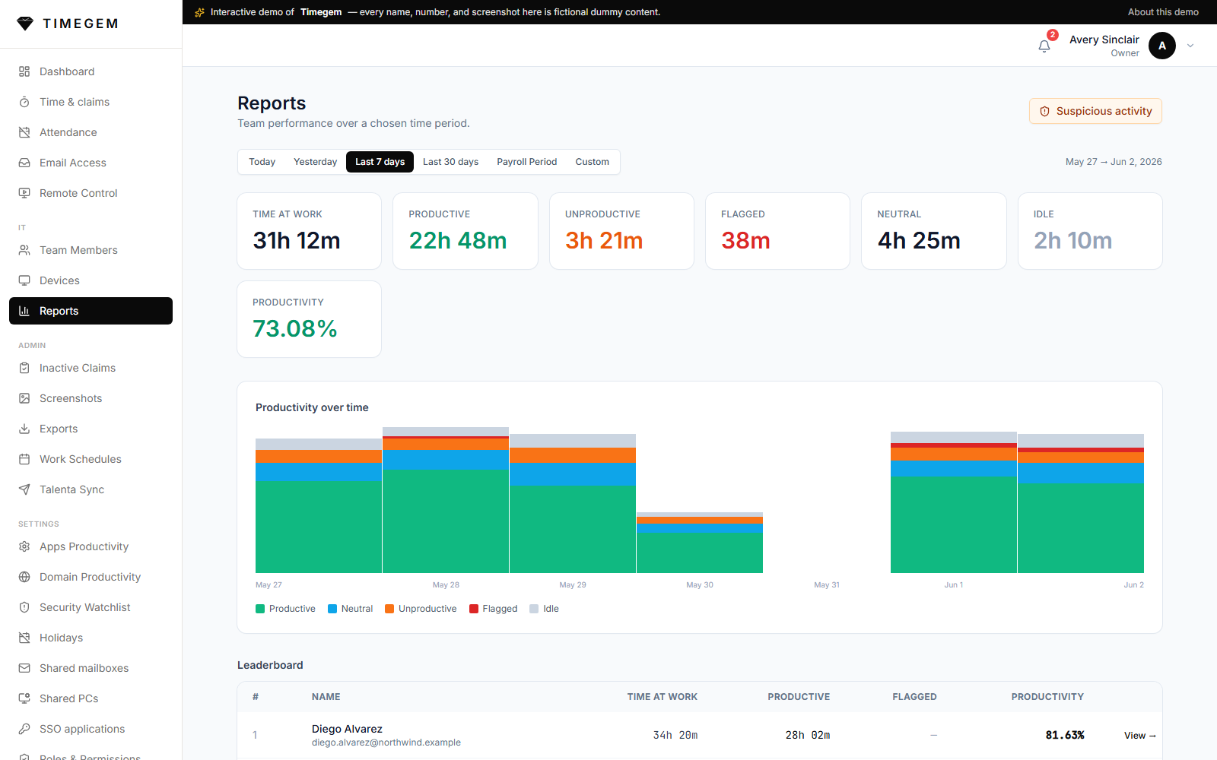Click the Domain Productivity globe icon
The height and width of the screenshot is (760, 1217).
[24, 577]
